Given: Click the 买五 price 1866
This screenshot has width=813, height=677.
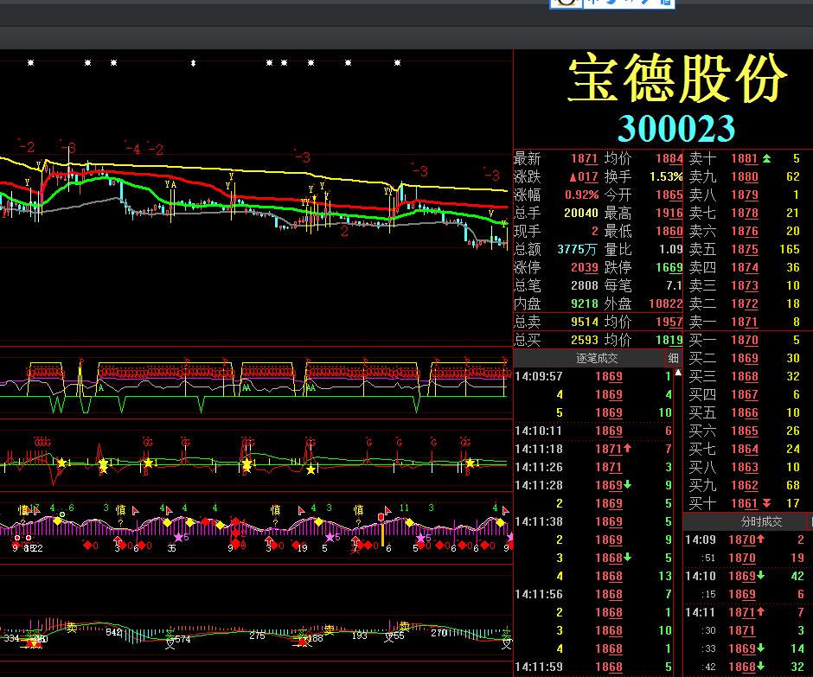Looking at the screenshot, I should tap(745, 412).
